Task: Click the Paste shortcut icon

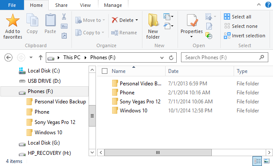Action: pos(64,36)
